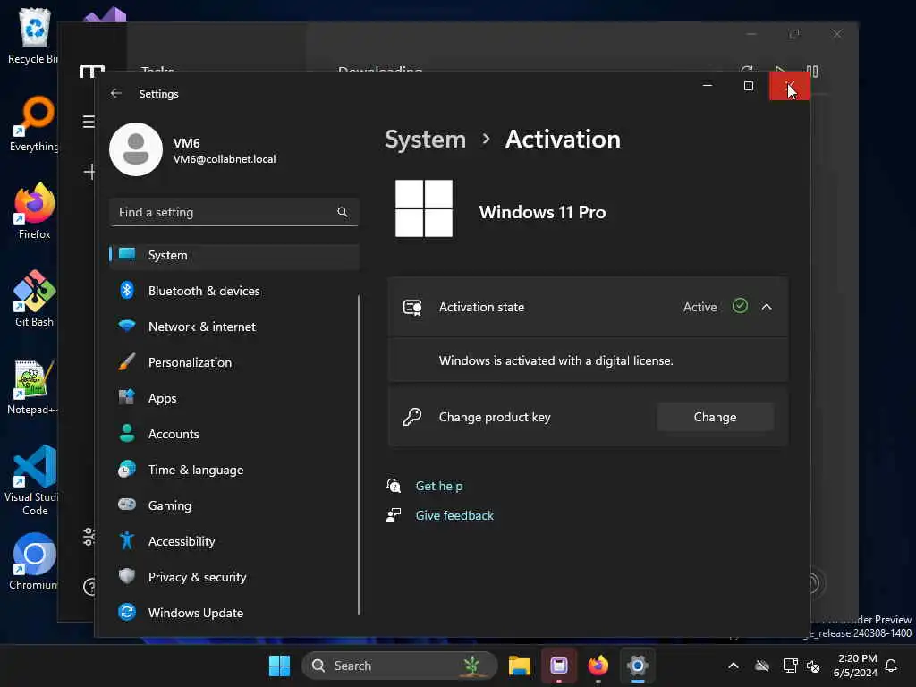Open Accounts settings
The width and height of the screenshot is (916, 687).
point(233,434)
